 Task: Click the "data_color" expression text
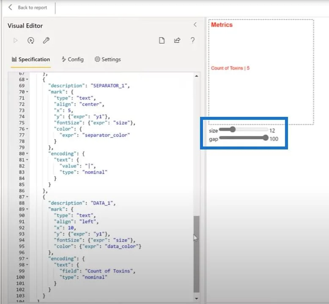(121, 246)
